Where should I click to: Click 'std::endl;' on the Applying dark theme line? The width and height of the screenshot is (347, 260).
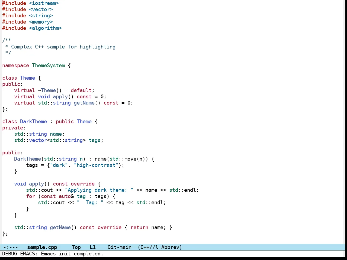click(x=184, y=190)
